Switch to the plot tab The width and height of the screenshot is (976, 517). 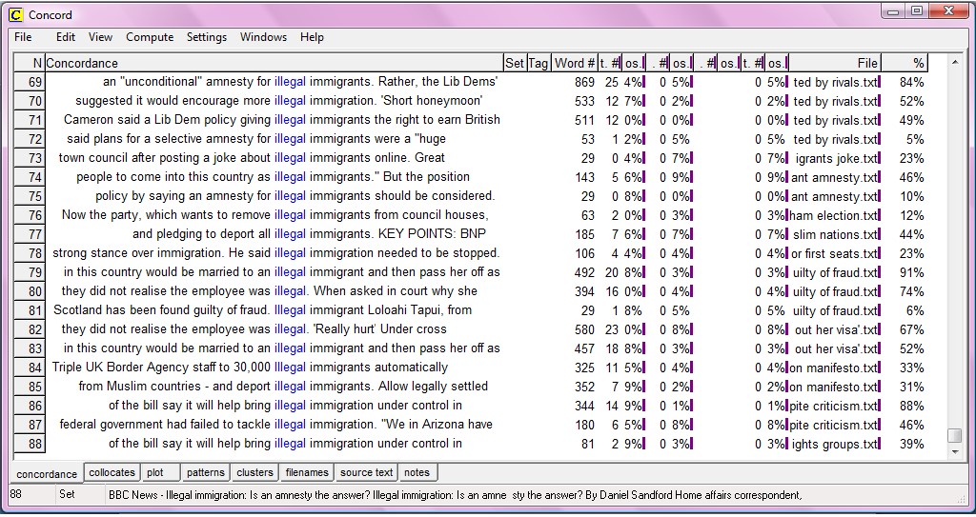click(155, 472)
